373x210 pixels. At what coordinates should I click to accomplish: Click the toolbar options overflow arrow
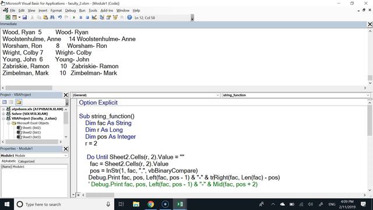coord(192,18)
